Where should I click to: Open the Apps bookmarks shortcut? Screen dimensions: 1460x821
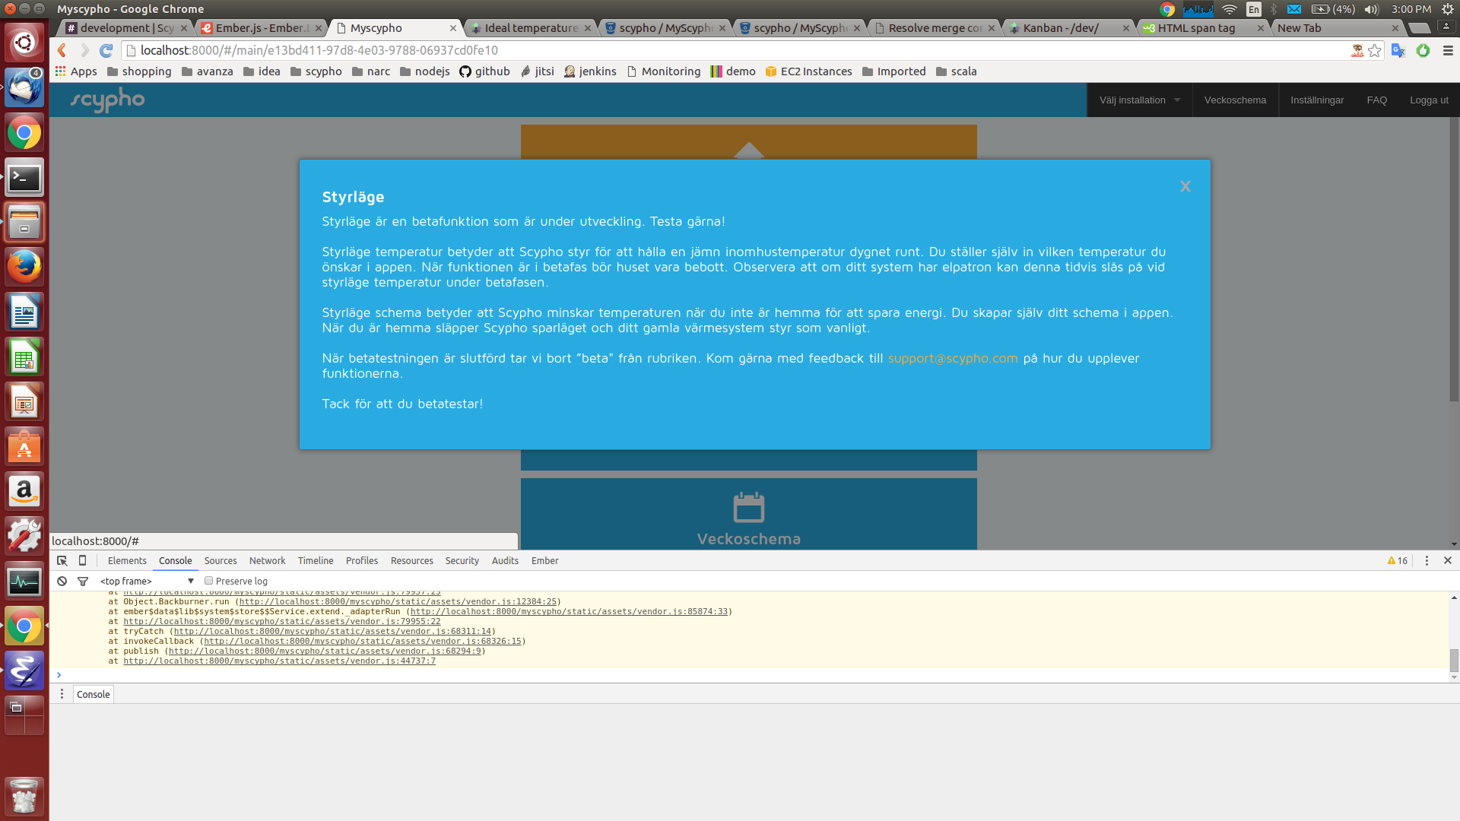[x=76, y=71]
